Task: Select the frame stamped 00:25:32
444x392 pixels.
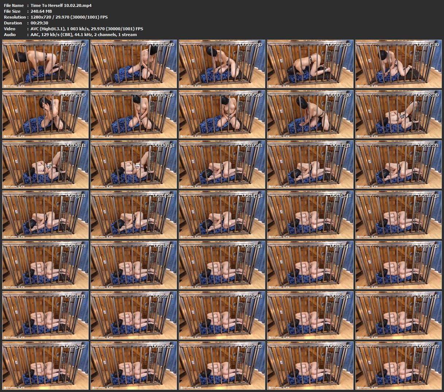Action: 45,366
